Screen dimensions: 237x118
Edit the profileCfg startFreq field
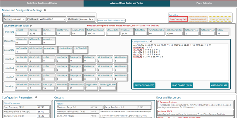[x=35, y=34]
